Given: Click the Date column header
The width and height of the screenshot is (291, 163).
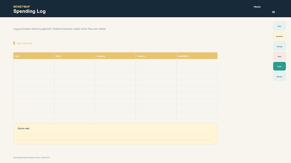Looking at the screenshot, I should point(34,56).
